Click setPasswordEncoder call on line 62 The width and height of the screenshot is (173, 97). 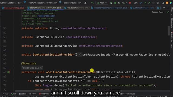pyautogui.click(x=97, y=55)
